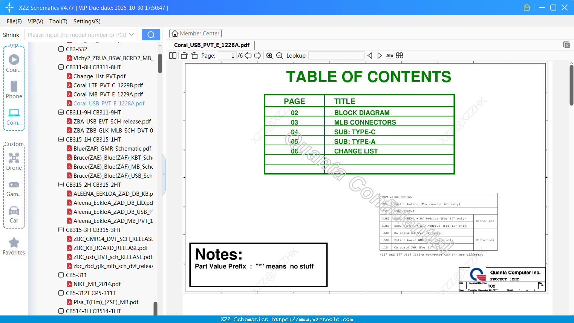Open NIKE_MB_2014.pdf
Viewport: 574px width, 323px height.
click(x=97, y=284)
